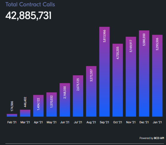Click the May '21 axis label
The width and height of the screenshot is (166, 145).
[x=51, y=122]
